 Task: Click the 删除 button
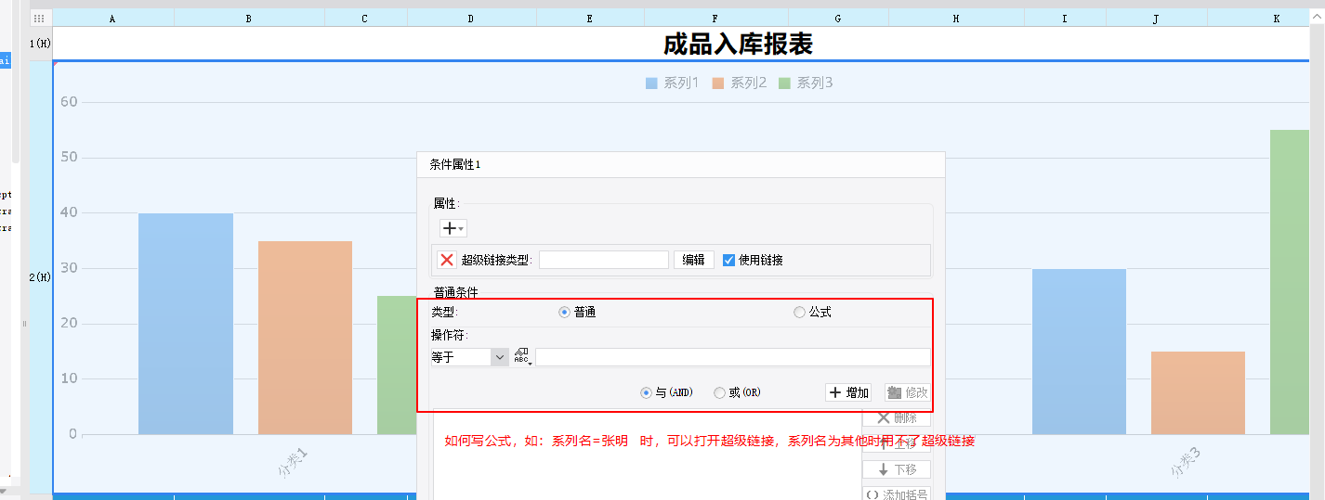(x=897, y=418)
